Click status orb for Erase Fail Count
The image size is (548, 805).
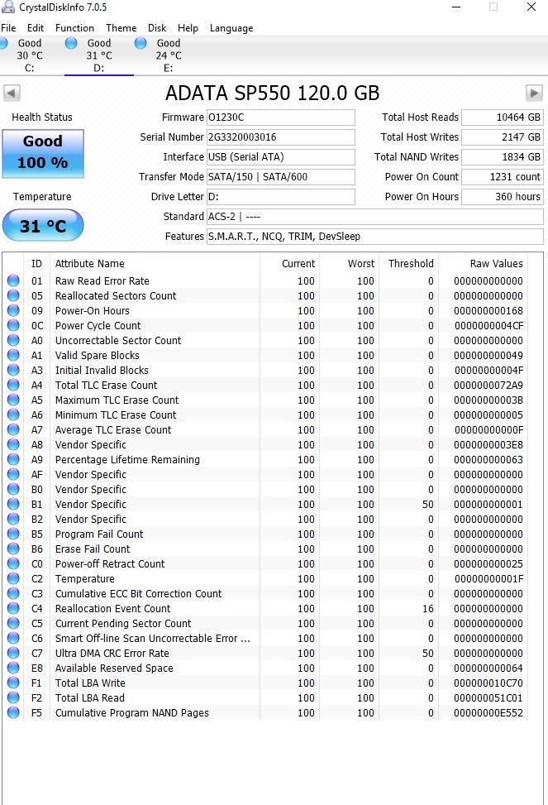tap(13, 549)
